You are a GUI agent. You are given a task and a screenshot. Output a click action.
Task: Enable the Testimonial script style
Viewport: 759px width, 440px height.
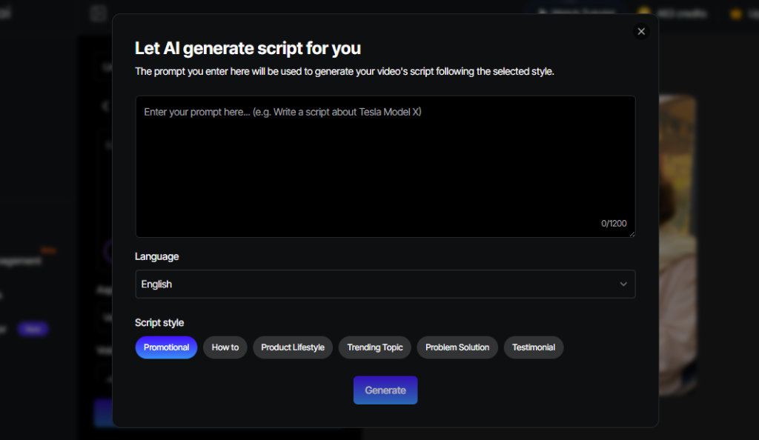[x=534, y=347]
